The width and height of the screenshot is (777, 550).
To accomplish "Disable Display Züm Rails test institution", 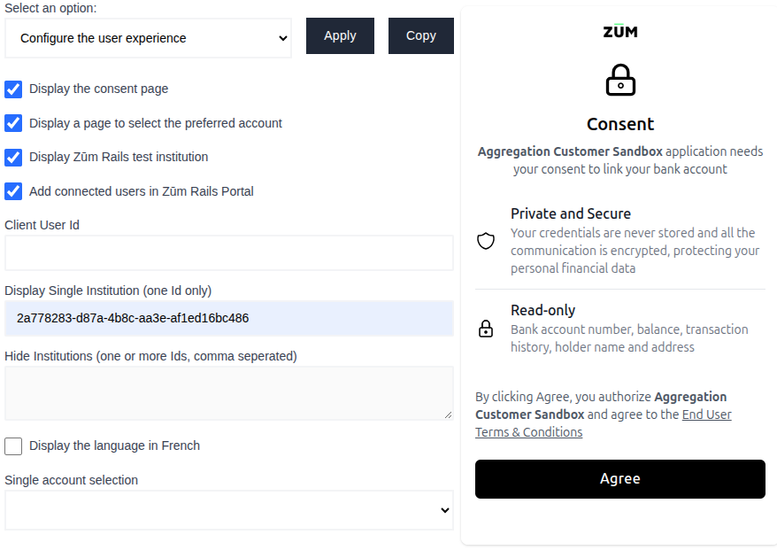I will point(13,157).
